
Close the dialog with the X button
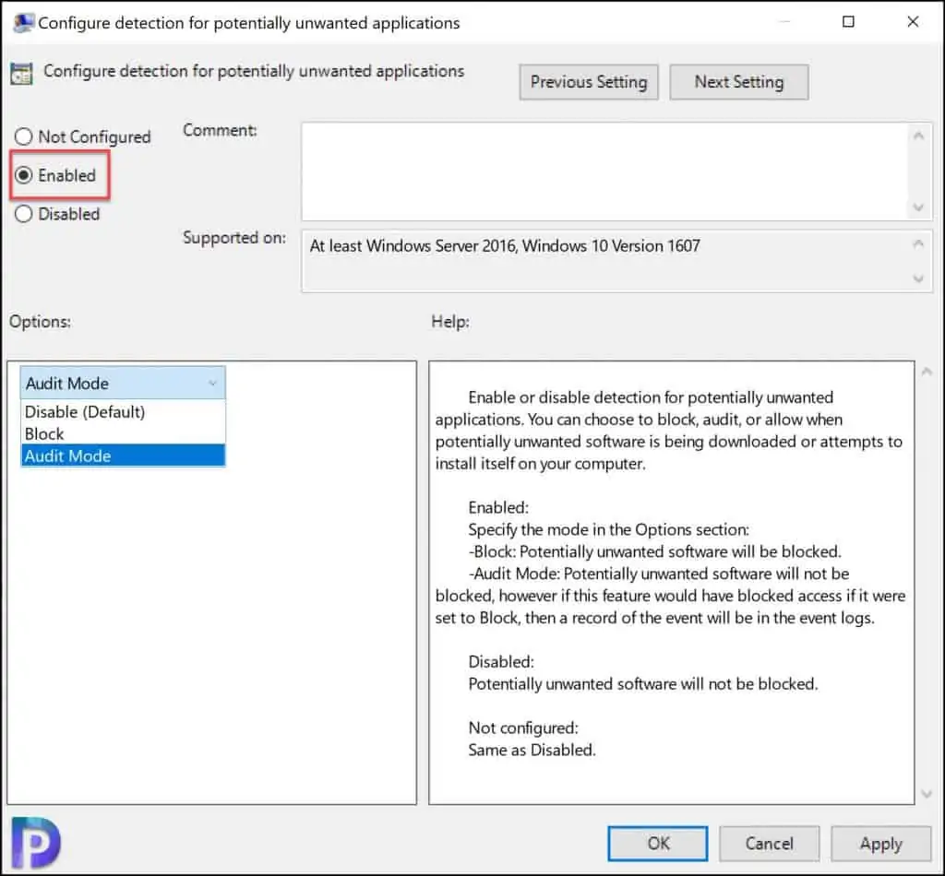click(913, 22)
